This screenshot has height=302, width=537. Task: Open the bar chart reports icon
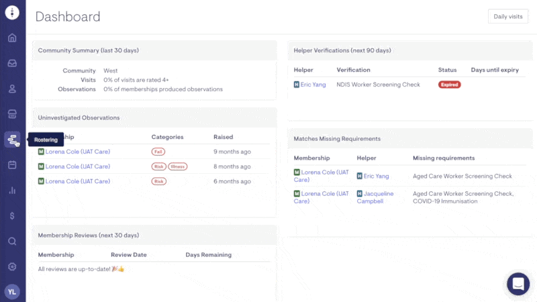tap(12, 190)
